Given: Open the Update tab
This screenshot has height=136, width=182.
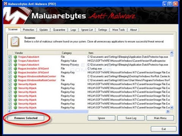Looking at the screenshot, I should coord(44,30).
